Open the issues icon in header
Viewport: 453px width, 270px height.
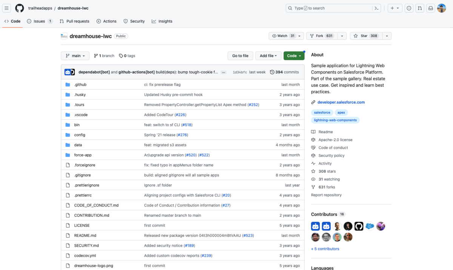point(409,8)
